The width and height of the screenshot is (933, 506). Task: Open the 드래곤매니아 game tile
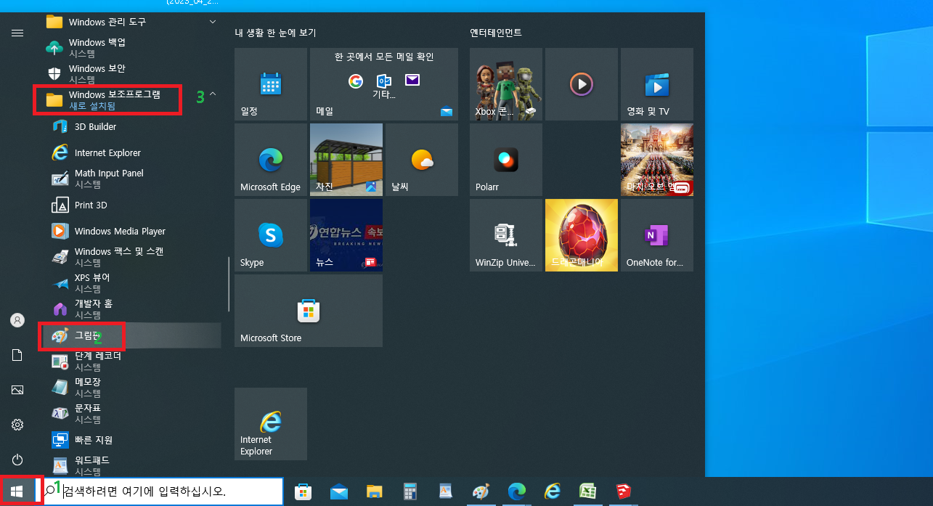click(582, 235)
